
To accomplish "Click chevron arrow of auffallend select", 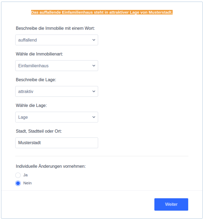I will (x=94, y=40).
